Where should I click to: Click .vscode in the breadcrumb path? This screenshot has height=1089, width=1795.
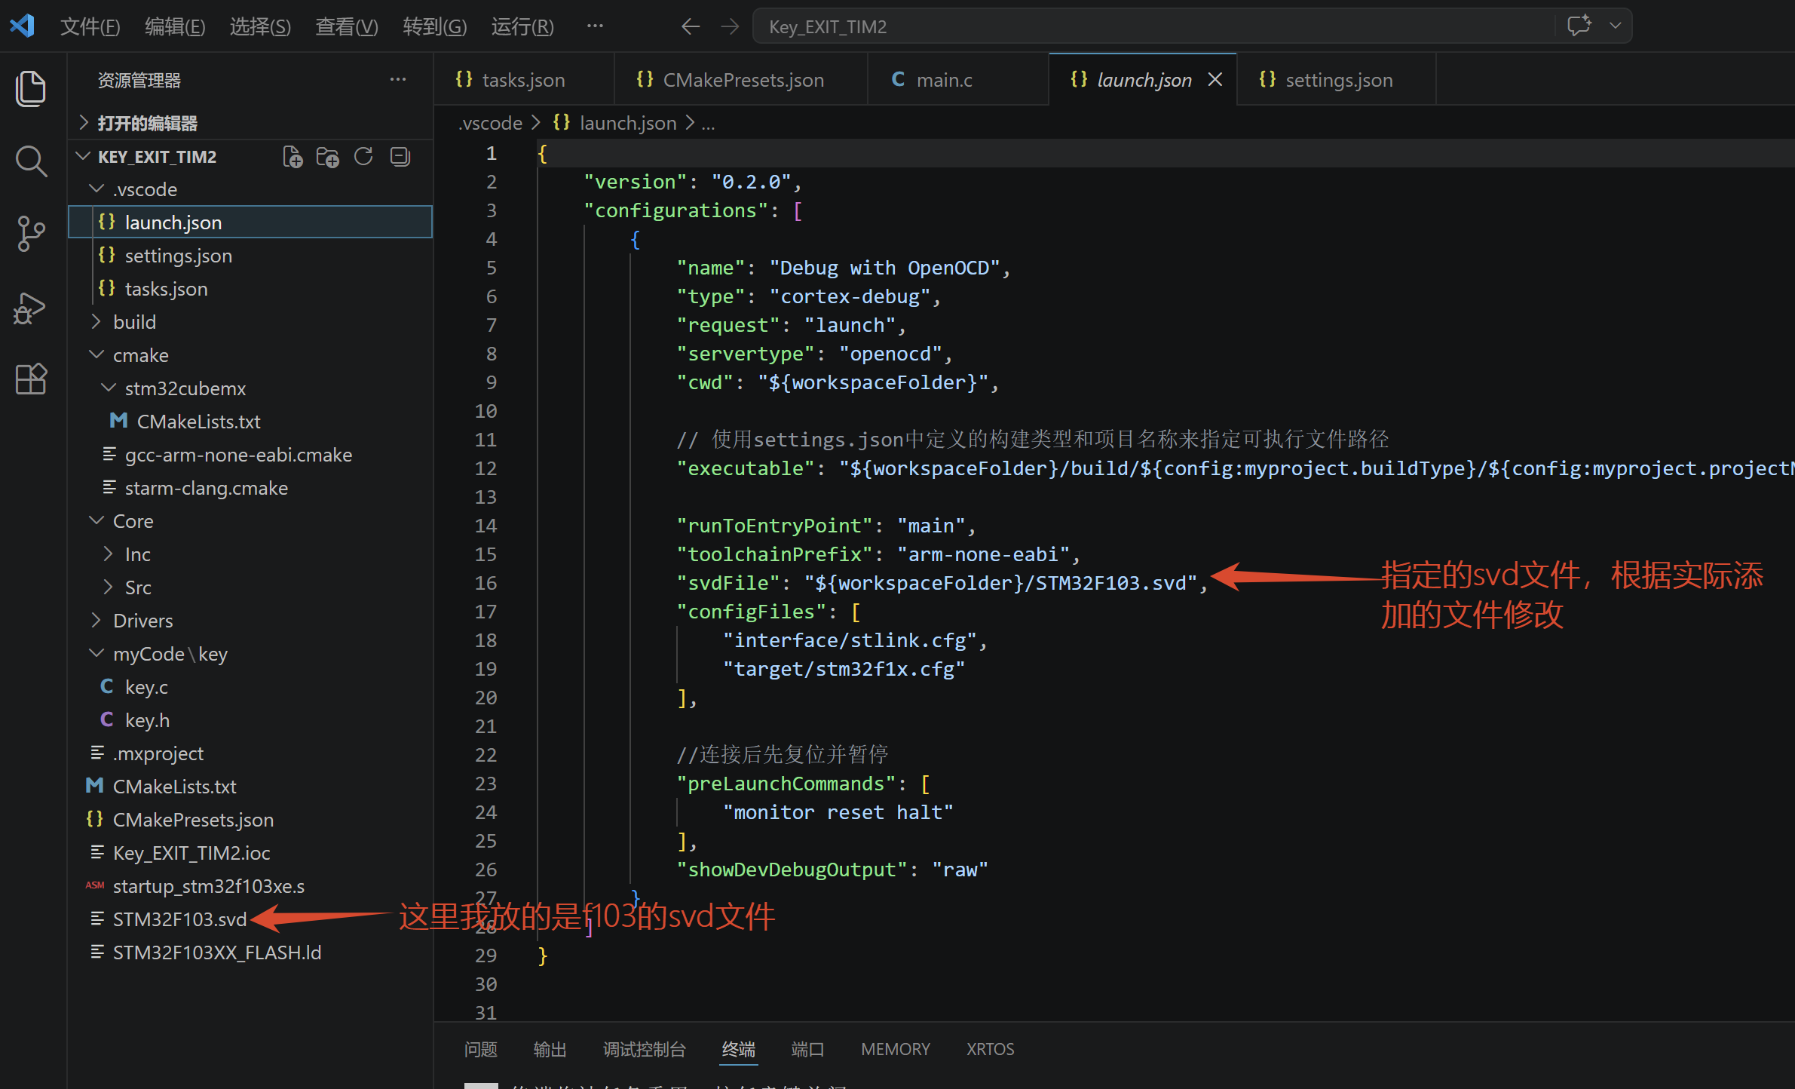(x=490, y=123)
